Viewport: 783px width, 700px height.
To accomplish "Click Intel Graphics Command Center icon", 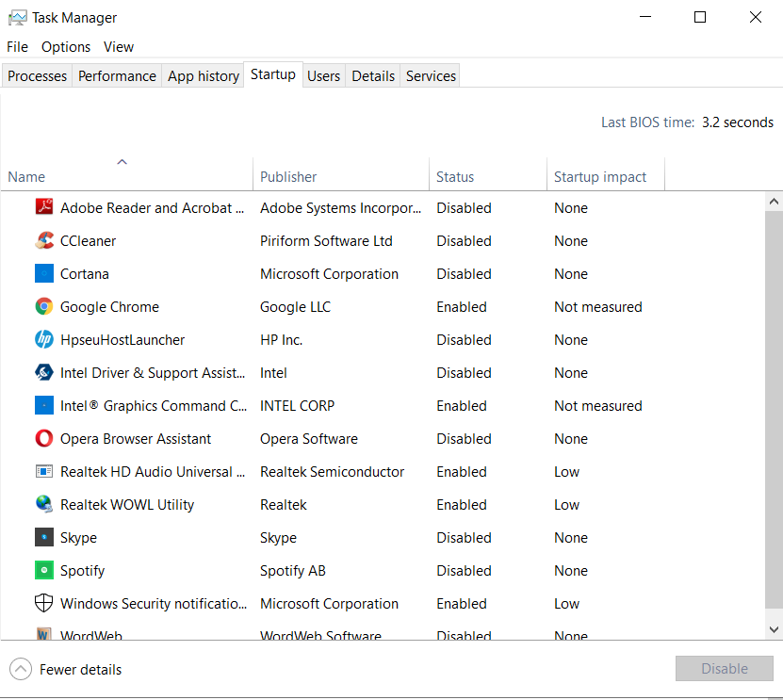I will 44,405.
